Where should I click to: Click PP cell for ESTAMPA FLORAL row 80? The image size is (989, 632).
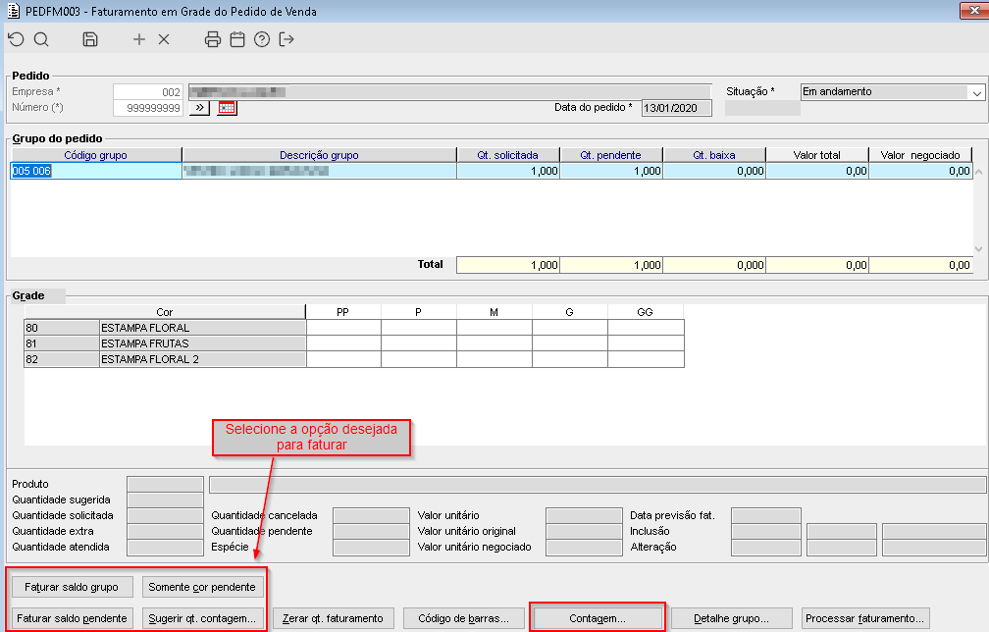[x=343, y=328]
